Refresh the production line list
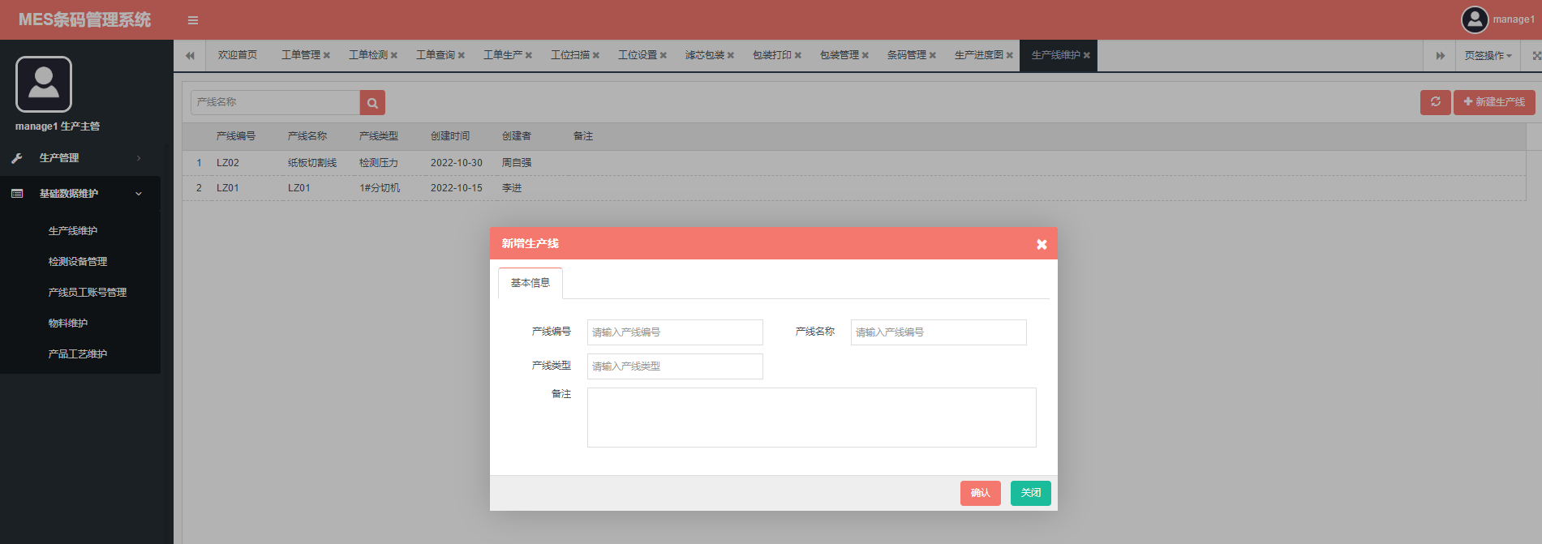1542x544 pixels. tap(1436, 102)
